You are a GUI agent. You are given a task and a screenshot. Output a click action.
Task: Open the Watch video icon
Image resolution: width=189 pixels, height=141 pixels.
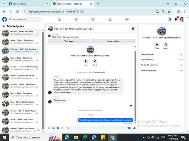[x=93, y=20]
